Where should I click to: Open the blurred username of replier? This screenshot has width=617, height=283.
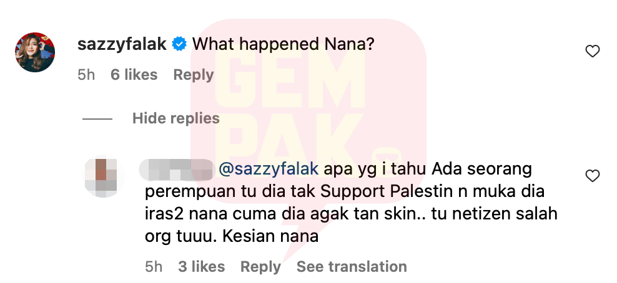point(175,170)
